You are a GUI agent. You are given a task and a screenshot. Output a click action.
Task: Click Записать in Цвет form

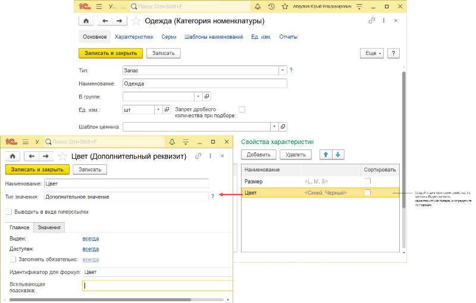[x=90, y=170]
